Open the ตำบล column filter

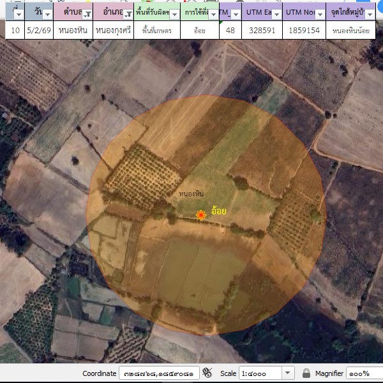coord(86,15)
